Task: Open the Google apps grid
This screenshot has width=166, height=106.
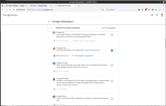Action: pyautogui.click(x=157, y=15)
